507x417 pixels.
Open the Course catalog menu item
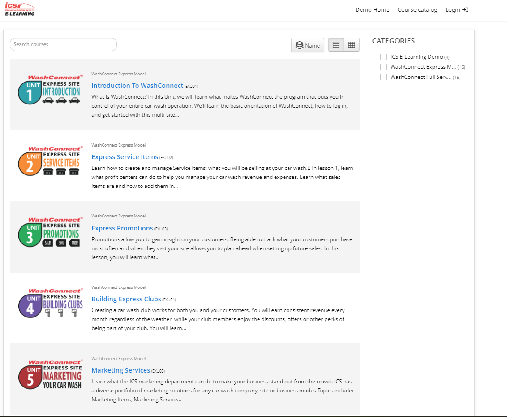pos(417,10)
